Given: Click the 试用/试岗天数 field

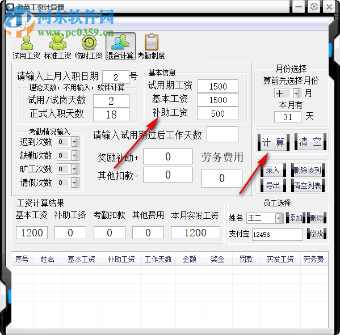Looking at the screenshot, I should tap(111, 101).
